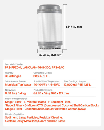Select compatible model PRS-401LLL

coord(41,76)
